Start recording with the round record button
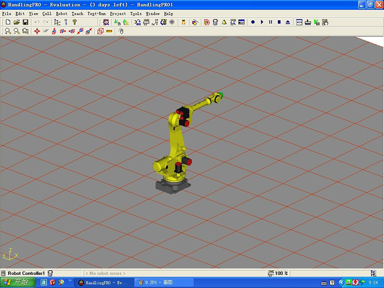Viewport: 384px width, 288px height. pos(253,22)
